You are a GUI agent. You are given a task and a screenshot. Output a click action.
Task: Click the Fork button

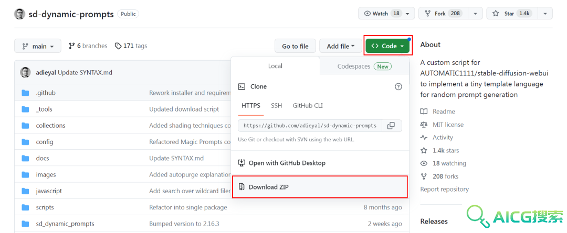(443, 14)
